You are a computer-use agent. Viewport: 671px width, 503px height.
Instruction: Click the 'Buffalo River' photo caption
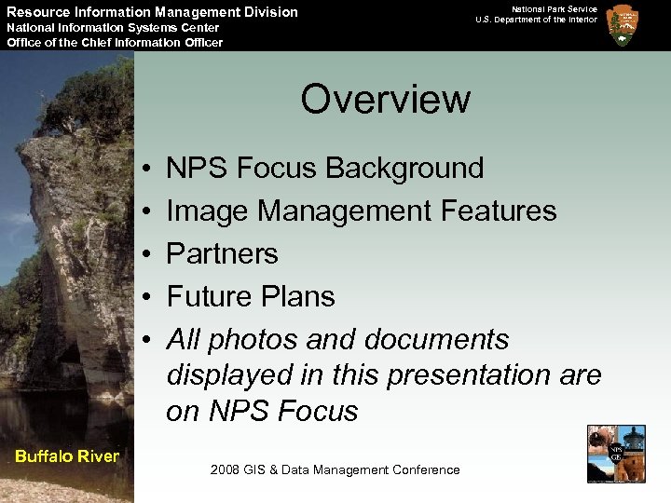tap(67, 456)
